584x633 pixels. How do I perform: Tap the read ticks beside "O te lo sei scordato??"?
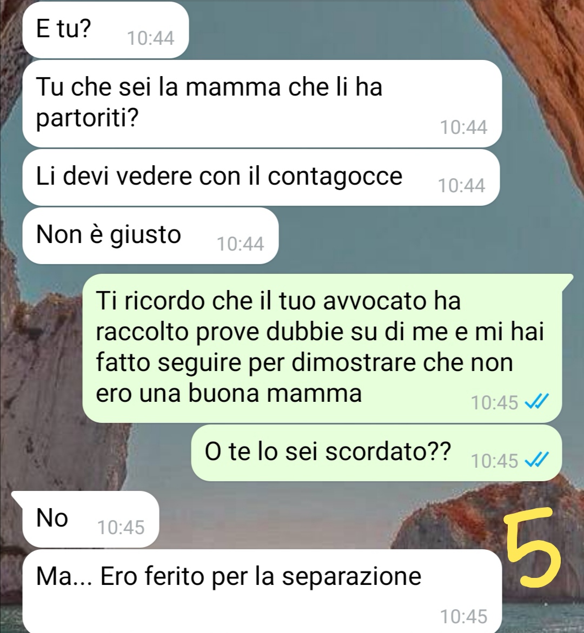536,460
